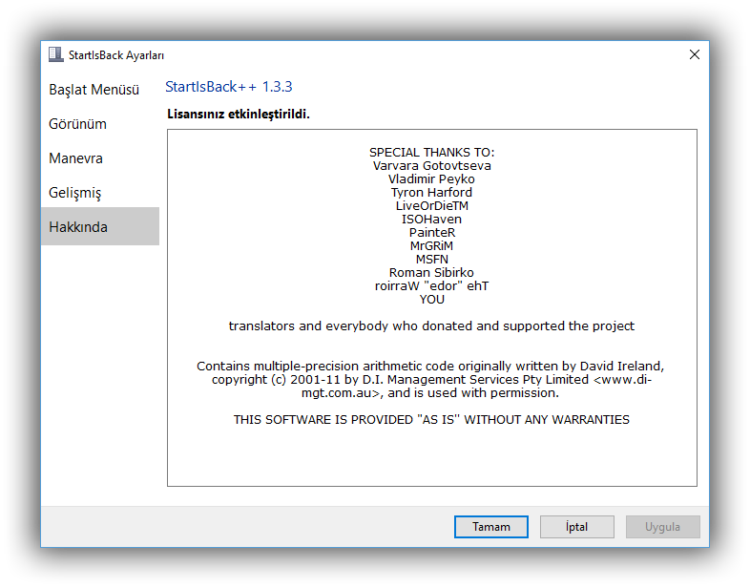Screen dimensions: 750x588
Task: Click the 'translators and everybody who donated' line
Action: click(x=431, y=325)
